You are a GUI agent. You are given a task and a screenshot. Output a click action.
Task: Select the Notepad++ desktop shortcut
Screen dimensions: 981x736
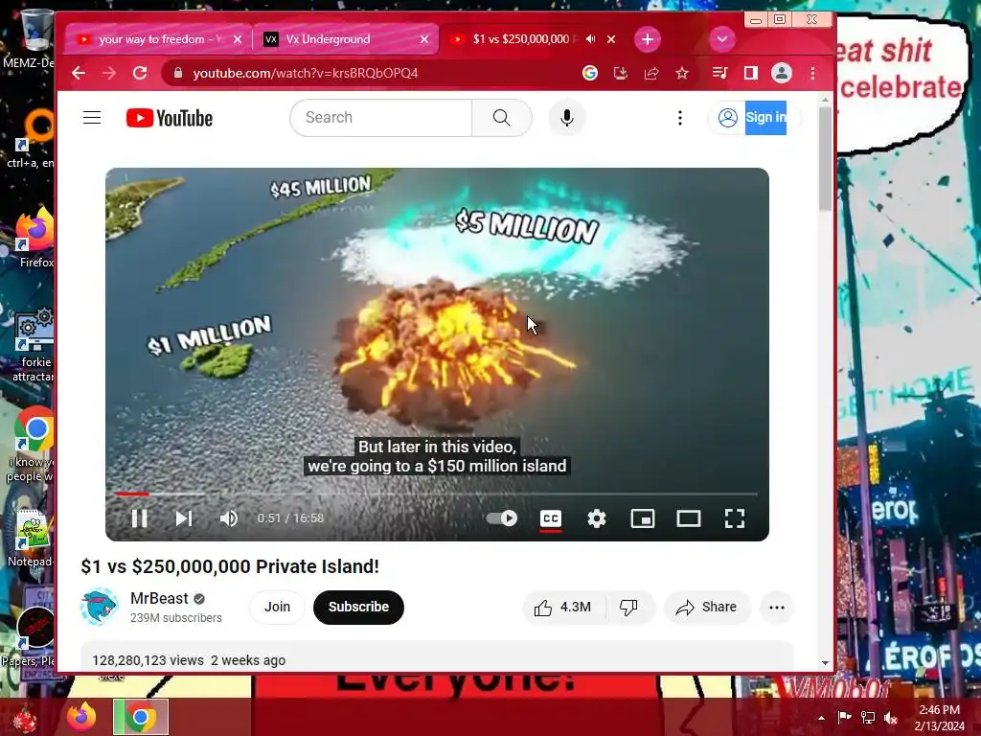pos(32,540)
